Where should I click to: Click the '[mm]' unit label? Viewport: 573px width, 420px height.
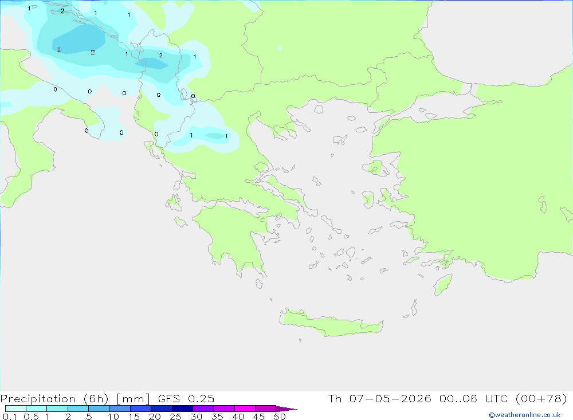tap(134, 399)
